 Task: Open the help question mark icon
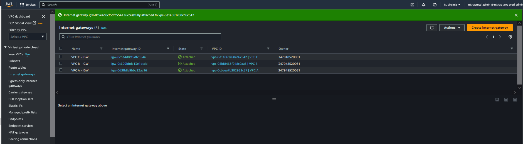click(435, 5)
